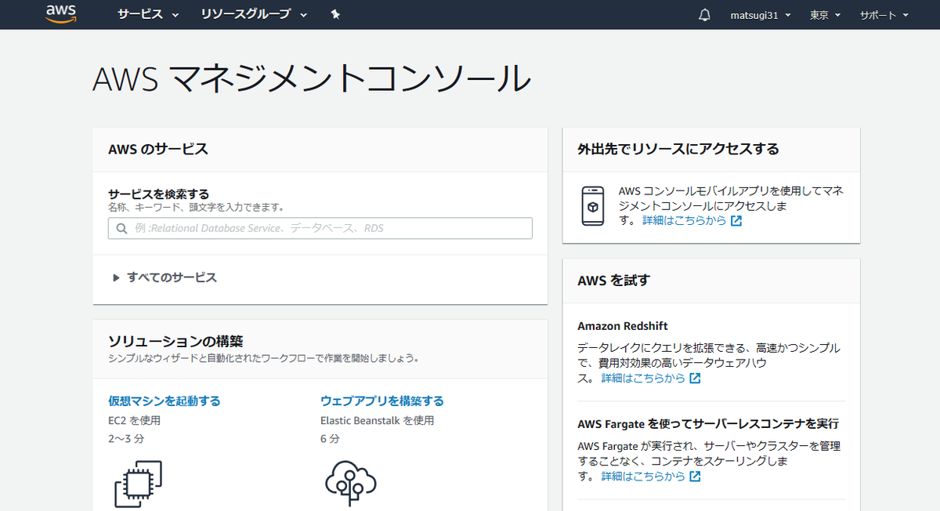Click the AWS logo home icon

pyautogui.click(x=60, y=14)
